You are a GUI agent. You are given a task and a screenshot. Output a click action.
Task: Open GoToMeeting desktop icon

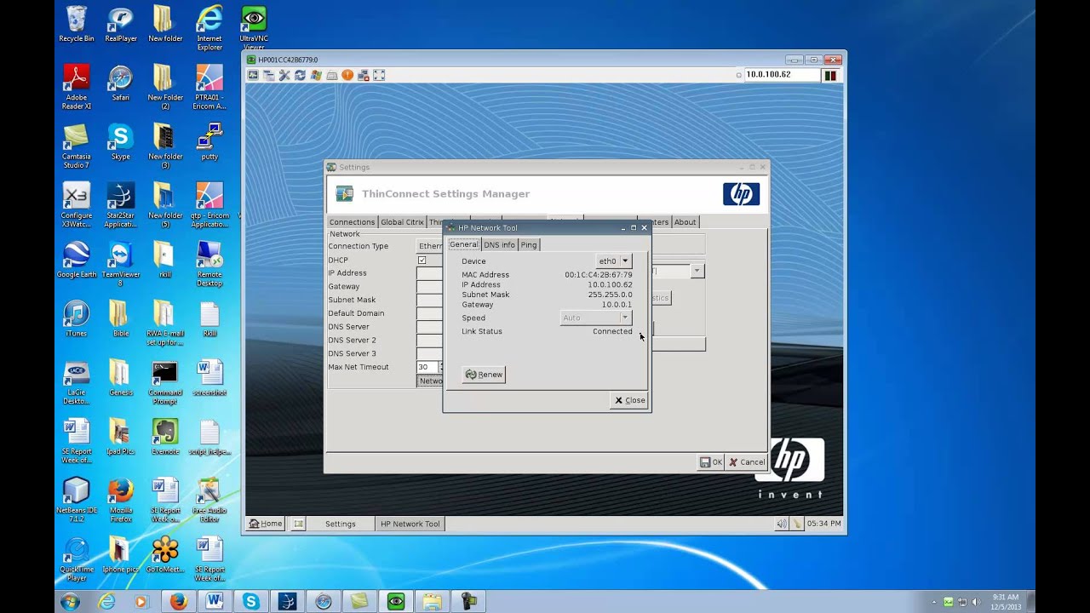pyautogui.click(x=165, y=555)
